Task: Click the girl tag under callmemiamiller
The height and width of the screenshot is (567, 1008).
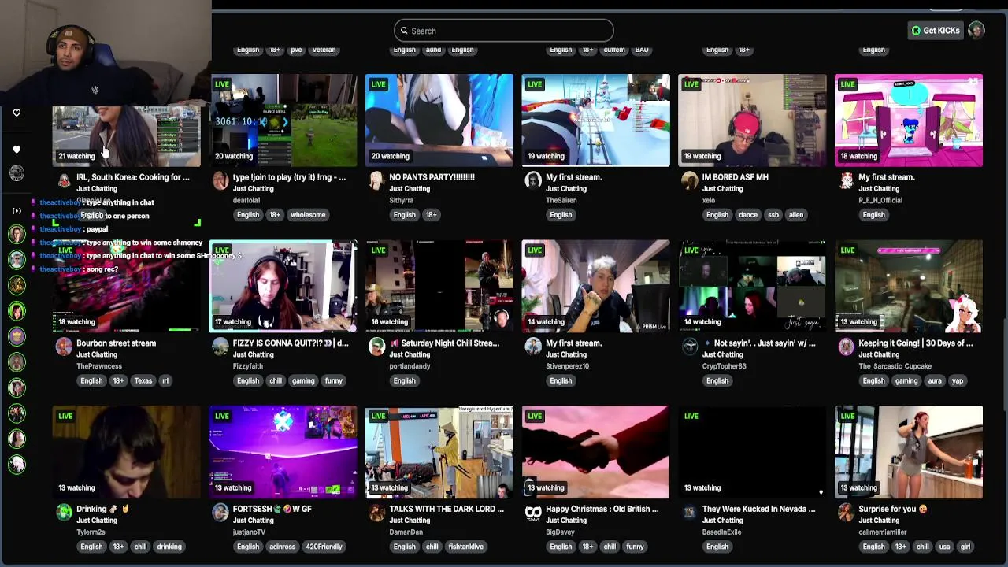Action: (x=965, y=547)
